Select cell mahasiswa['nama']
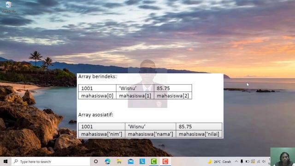Viewport: 295px width, 166px height. (x=151, y=134)
